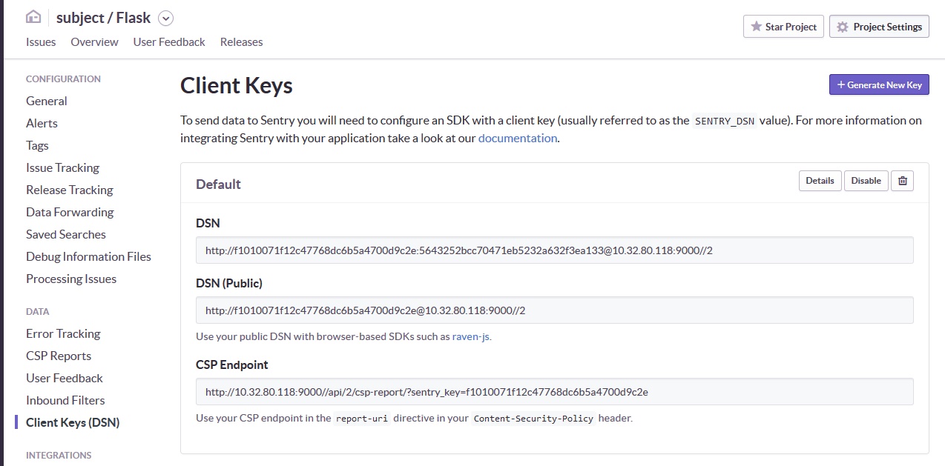The height and width of the screenshot is (466, 945).
Task: Navigate to Inbound Filters settings
Action: click(x=65, y=400)
